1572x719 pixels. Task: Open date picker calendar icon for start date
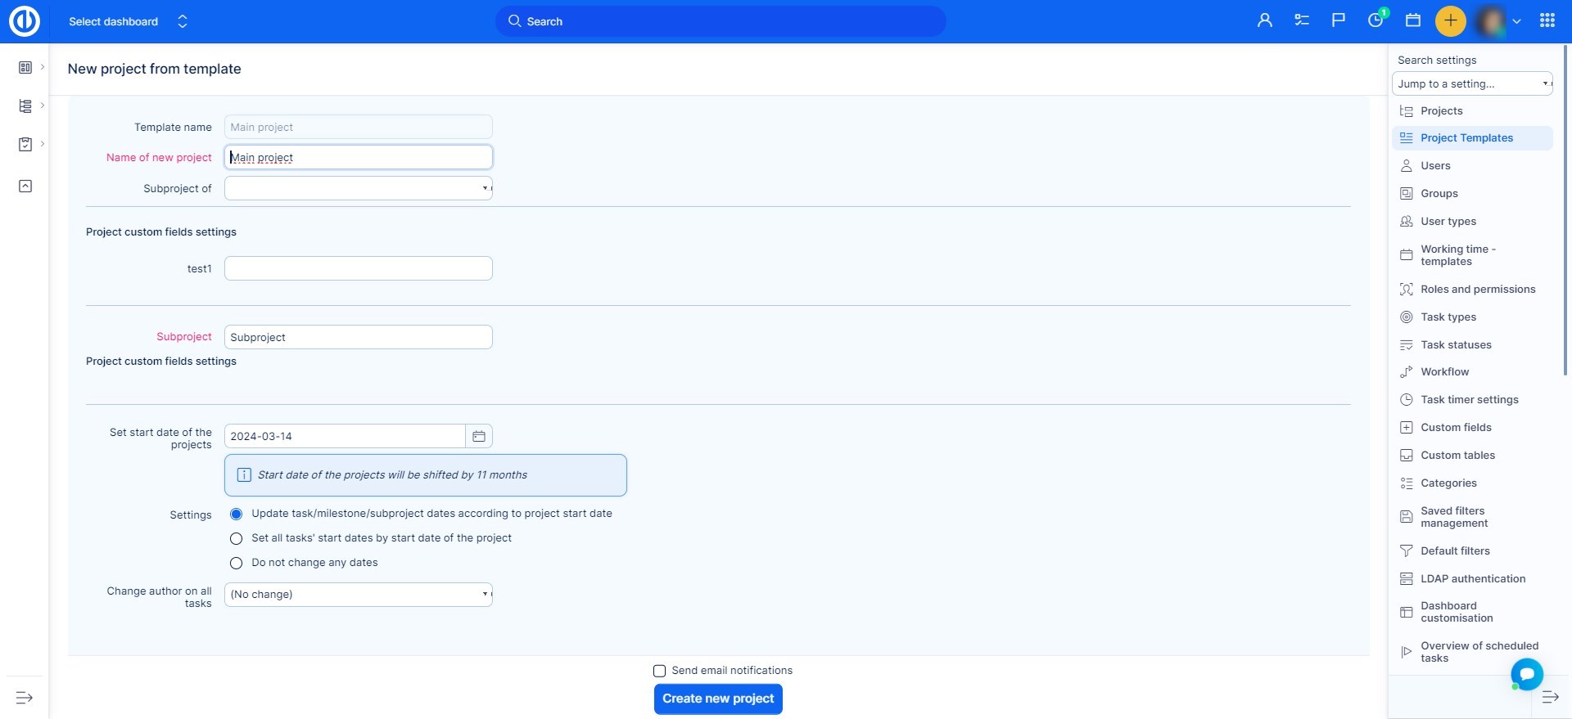pyautogui.click(x=479, y=437)
